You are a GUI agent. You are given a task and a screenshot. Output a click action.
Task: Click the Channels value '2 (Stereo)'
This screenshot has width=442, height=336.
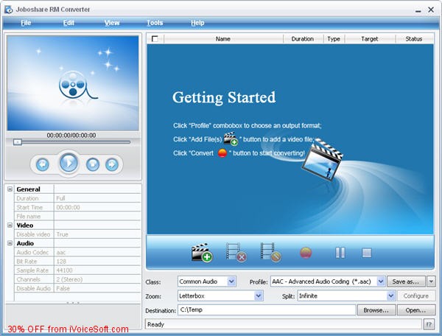[97, 279]
